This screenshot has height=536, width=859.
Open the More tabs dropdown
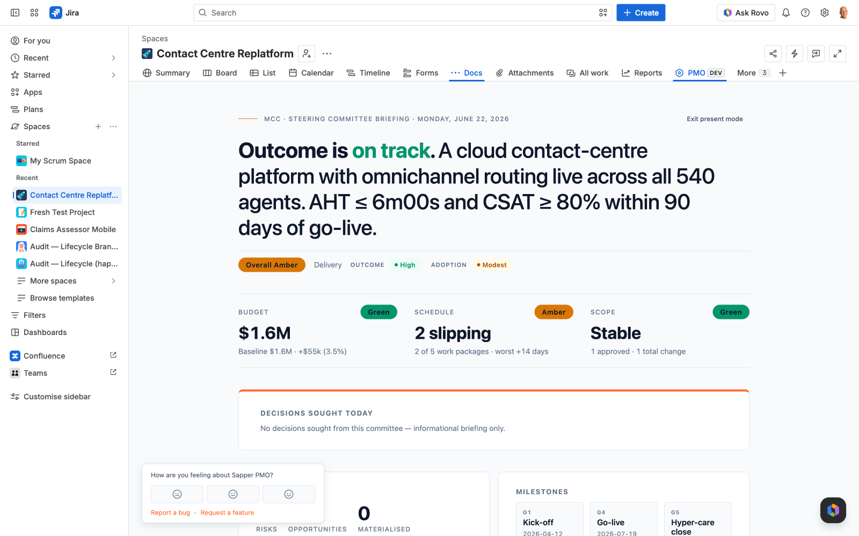click(753, 73)
